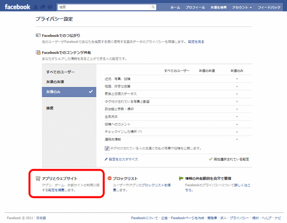Screen dimensions: 287x223
Task: Click the Facebookでのつながり heading
Action: tap(61, 35)
